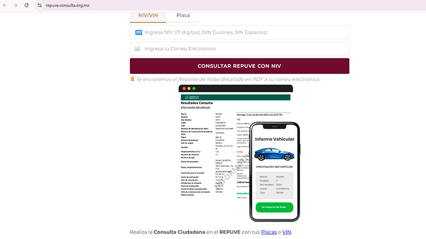The width and height of the screenshot is (426, 239).
Task: Open the Placas link
Action: pyautogui.click(x=269, y=232)
